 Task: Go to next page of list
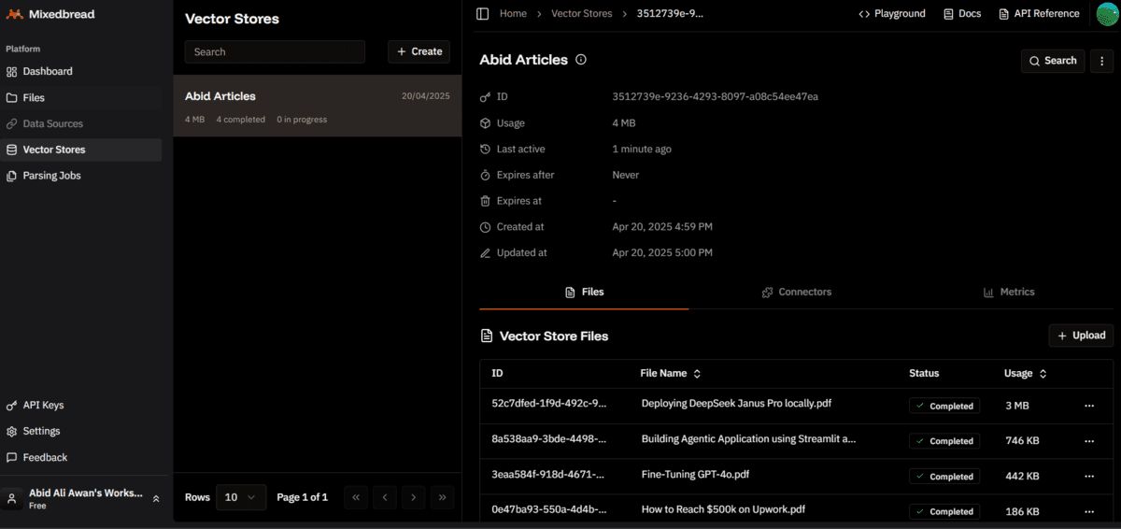click(x=414, y=497)
